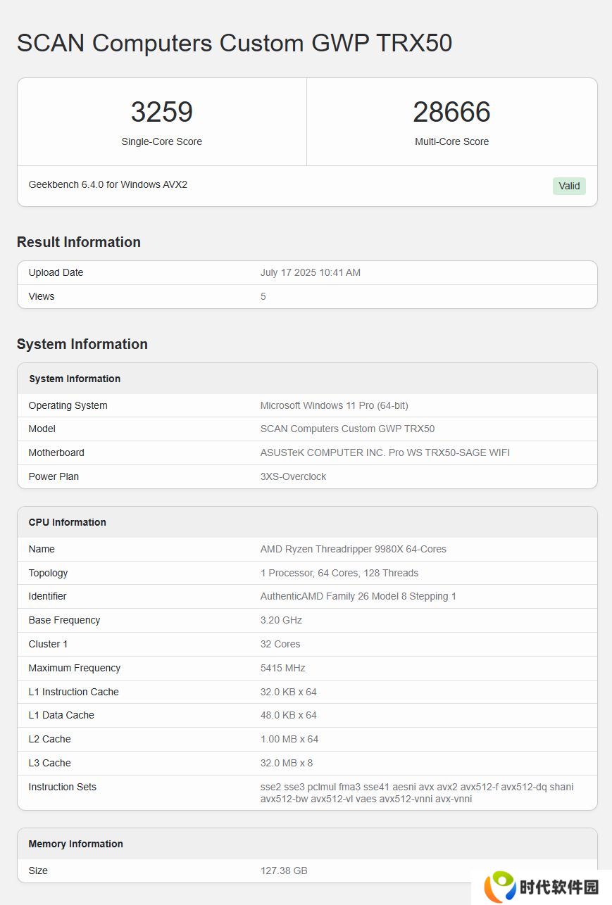Click the CPU Information table header
The image size is (612, 905).
click(x=68, y=522)
